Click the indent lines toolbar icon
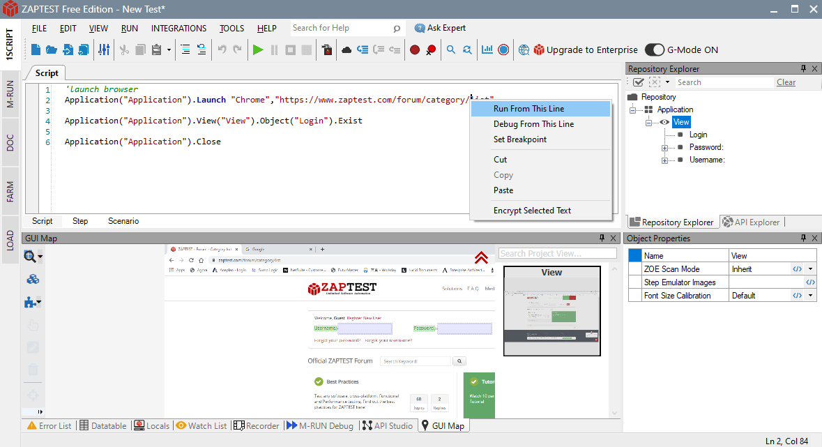The width and height of the screenshot is (822, 447). click(185, 50)
